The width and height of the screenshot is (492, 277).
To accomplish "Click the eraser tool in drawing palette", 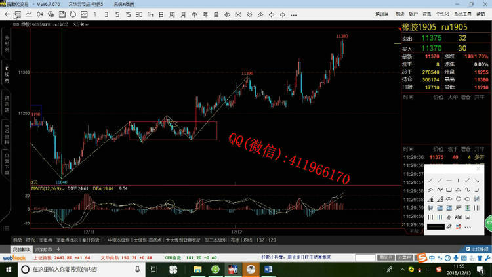I will pos(449,227).
